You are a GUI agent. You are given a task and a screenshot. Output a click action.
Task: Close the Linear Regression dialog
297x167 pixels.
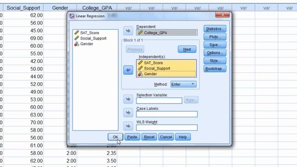pos(223,14)
